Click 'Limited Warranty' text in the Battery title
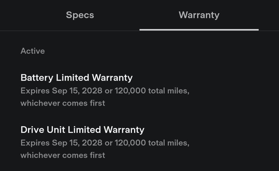The width and height of the screenshot is (279, 171). pos(94,78)
